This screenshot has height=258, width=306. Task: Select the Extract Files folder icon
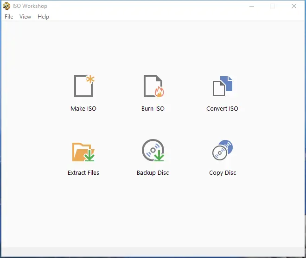click(83, 152)
